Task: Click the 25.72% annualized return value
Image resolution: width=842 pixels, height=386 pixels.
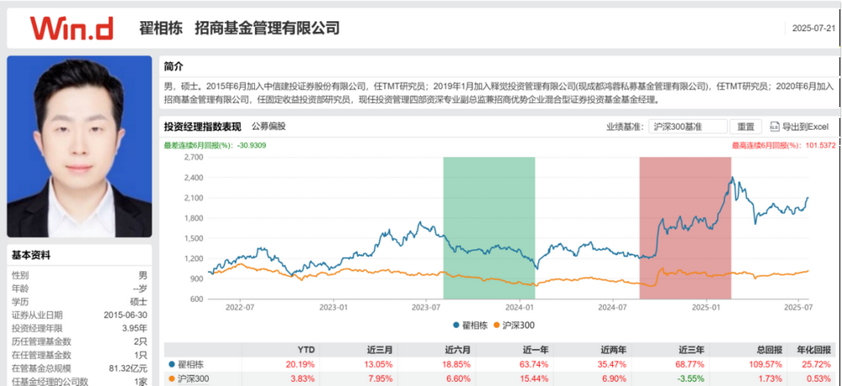Action: click(x=818, y=364)
